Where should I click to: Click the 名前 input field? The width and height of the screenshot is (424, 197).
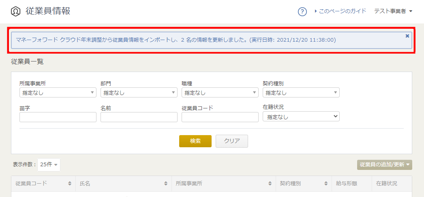pos(139,117)
